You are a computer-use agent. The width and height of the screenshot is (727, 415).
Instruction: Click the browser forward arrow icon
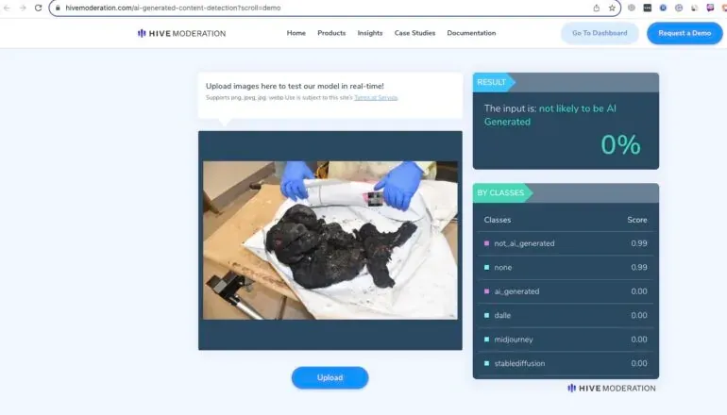pos(23,8)
